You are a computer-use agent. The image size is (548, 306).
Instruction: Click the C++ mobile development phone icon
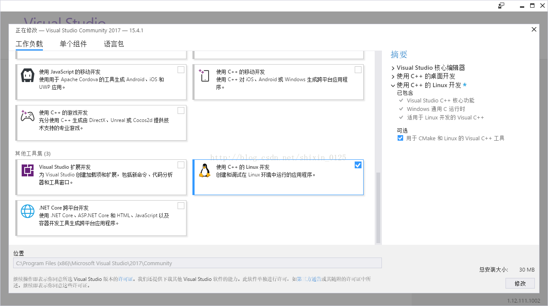204,75
